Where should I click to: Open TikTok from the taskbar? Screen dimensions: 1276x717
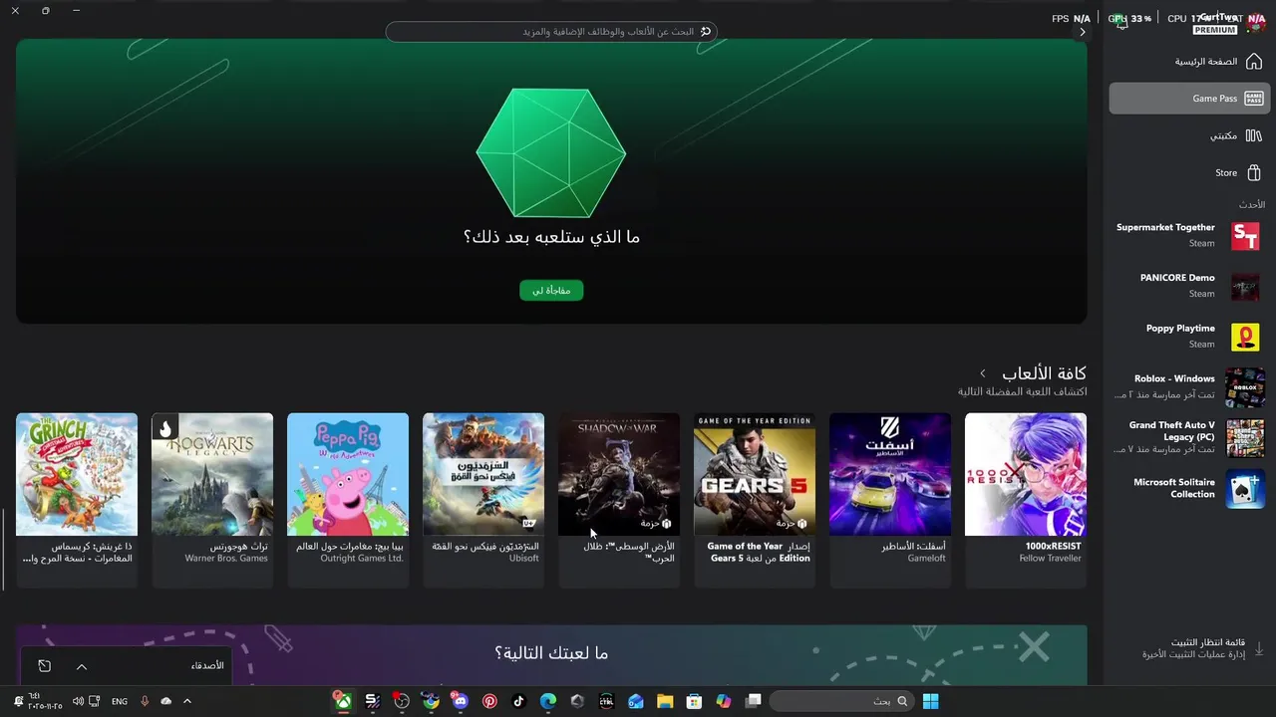518,701
